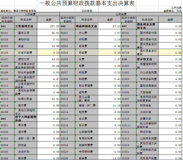This screenshot has height=160, width=183.
Task: Select the 物资储备 cell
Action: (x=147, y=105)
